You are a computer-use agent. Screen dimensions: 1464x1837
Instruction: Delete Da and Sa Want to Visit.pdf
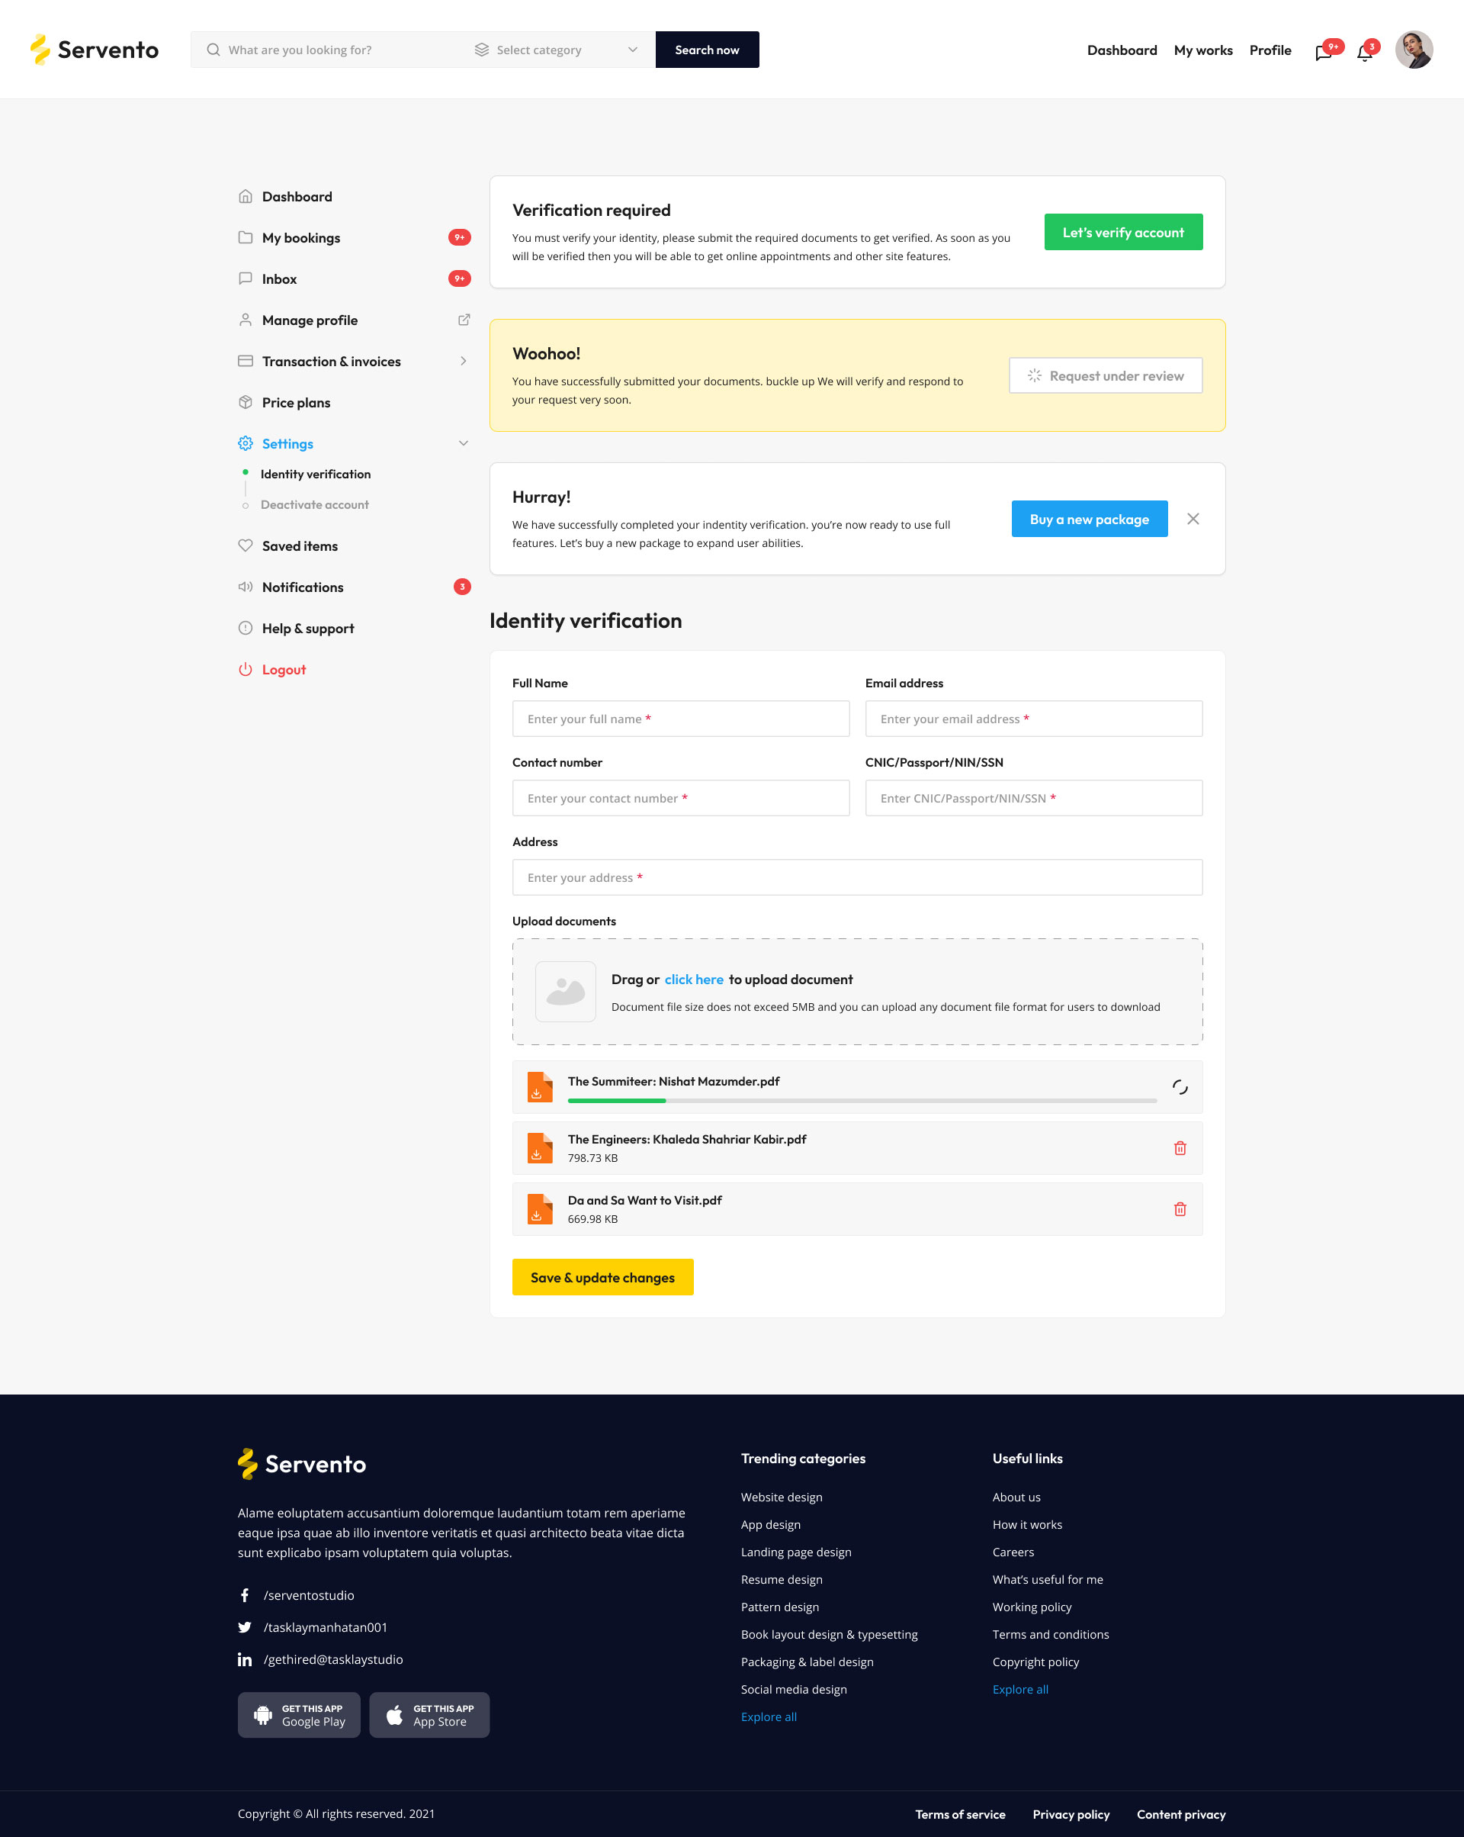point(1180,1209)
